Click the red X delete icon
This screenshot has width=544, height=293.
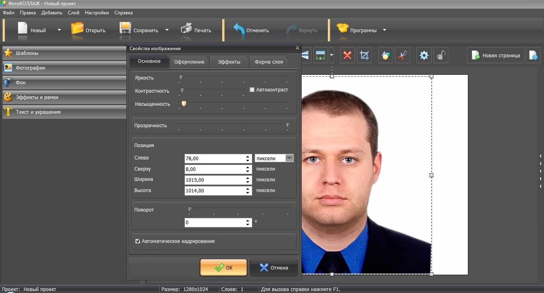click(x=347, y=56)
